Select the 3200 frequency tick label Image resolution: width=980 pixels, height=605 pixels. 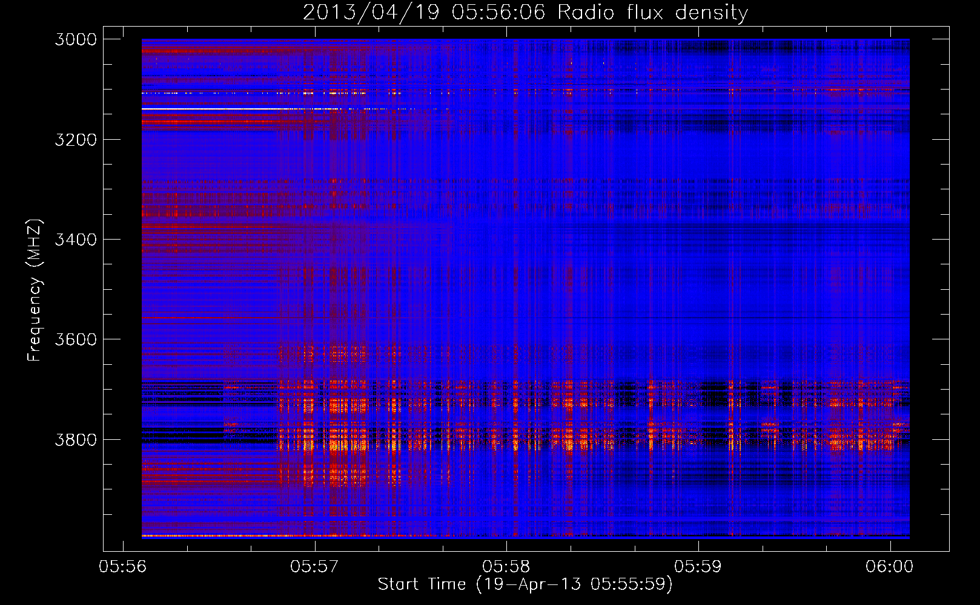76,139
